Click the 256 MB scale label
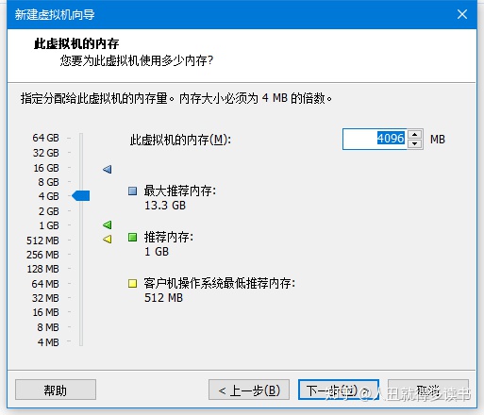 click(42, 255)
